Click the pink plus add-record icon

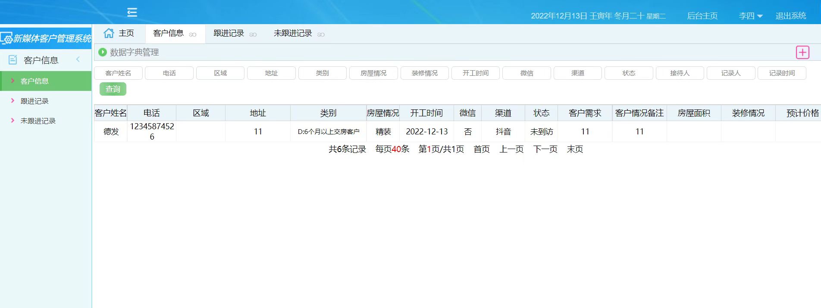click(x=802, y=53)
